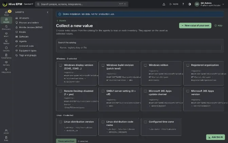Image resolution: width=228 pixels, height=143 pixels.
Task: Check Configured time zone checkbox
Action: 145,122
